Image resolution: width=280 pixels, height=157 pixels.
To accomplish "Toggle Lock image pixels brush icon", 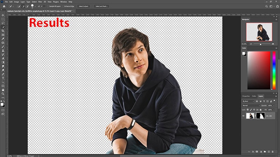I will click(x=251, y=110).
